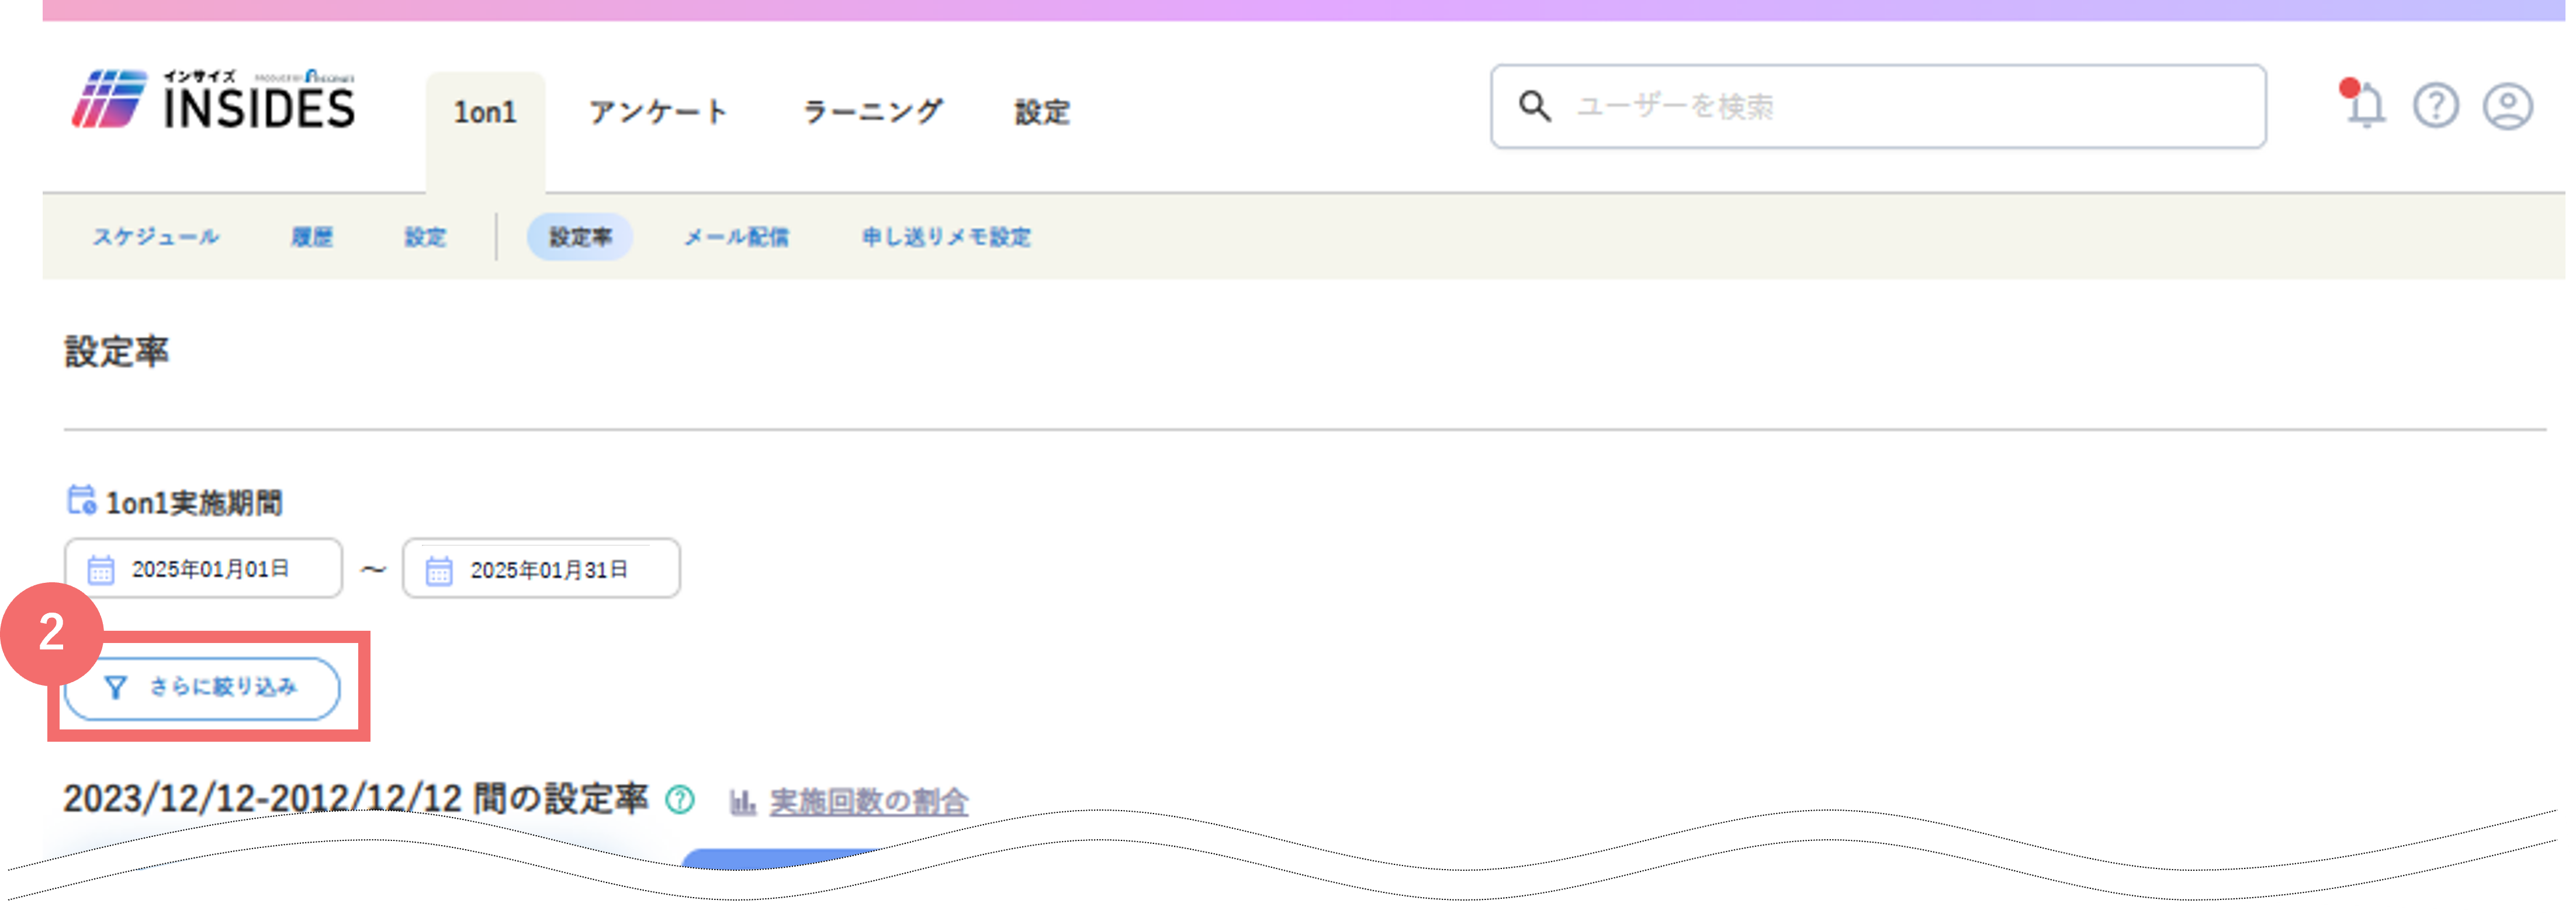Screen dimensions: 2576x914
Task: Open the user account profile icon
Action: tap(2507, 106)
